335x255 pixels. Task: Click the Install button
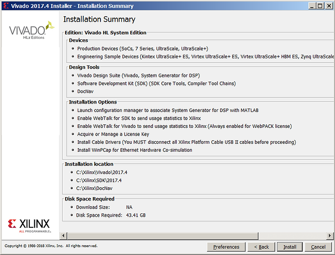point(290,247)
